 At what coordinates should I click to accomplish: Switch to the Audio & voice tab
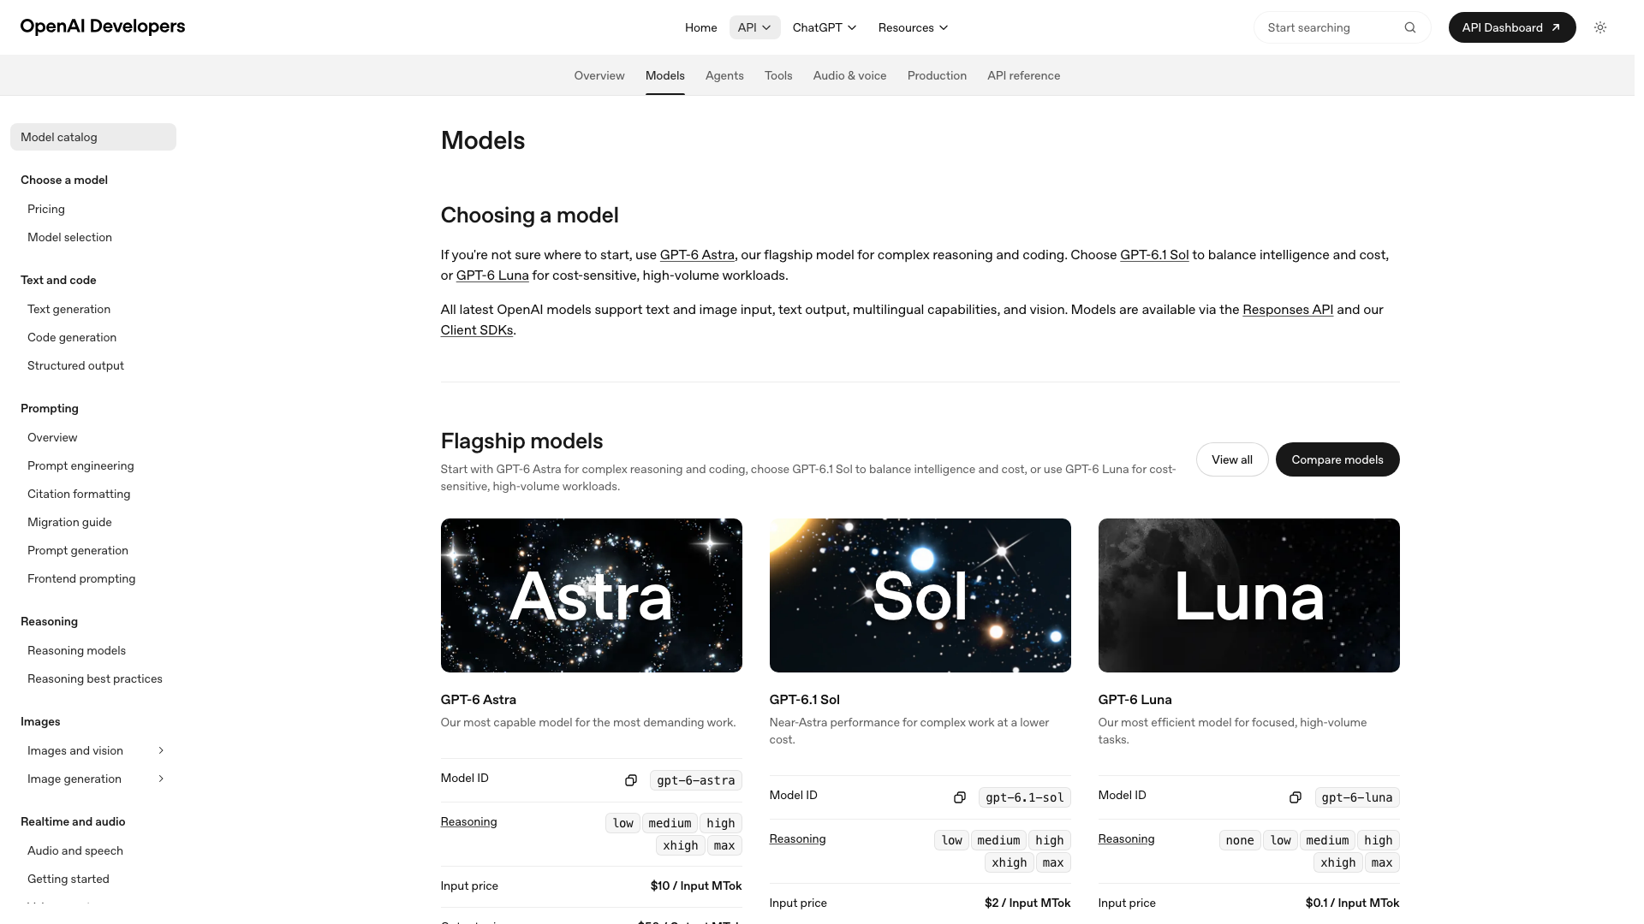849,75
